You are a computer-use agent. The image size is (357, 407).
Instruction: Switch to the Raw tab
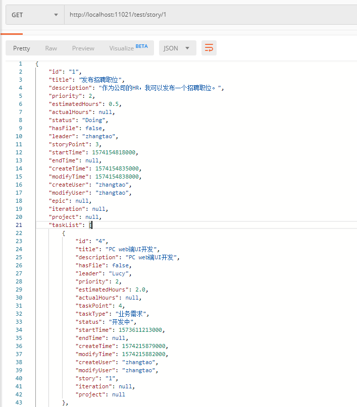[x=51, y=48]
